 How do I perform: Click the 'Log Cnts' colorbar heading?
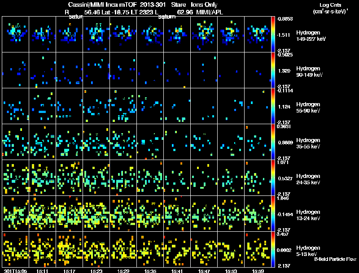(330, 5)
